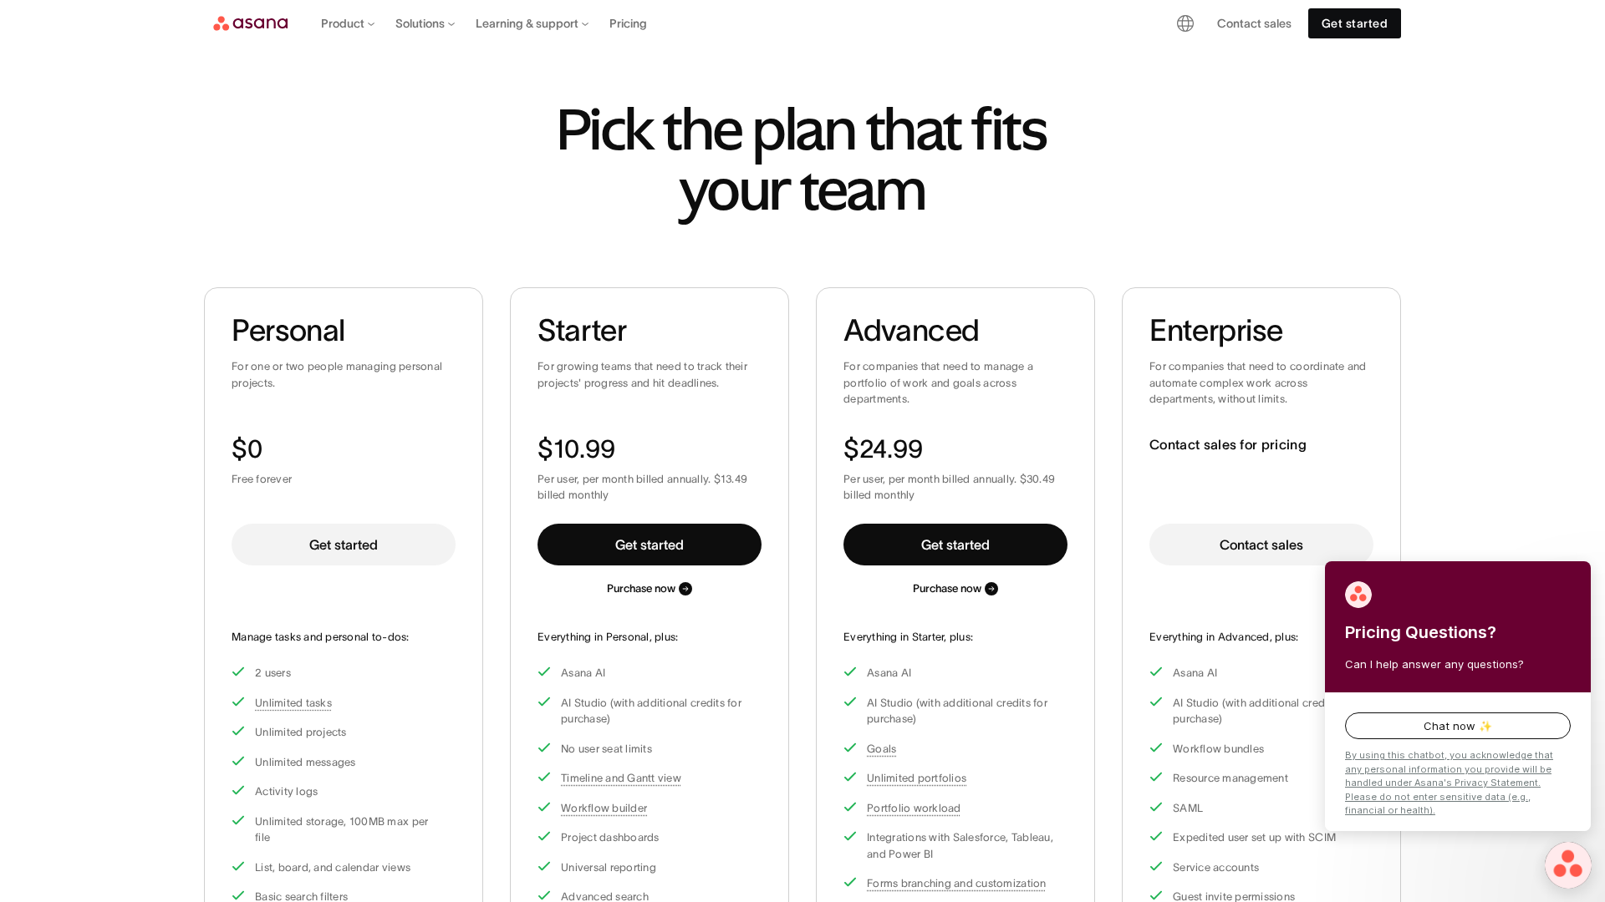Click the Asana logo in header

250,23
